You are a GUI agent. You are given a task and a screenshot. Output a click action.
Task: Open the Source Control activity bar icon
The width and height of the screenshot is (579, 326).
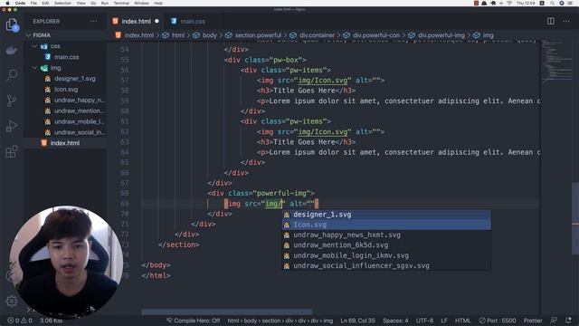point(12,101)
